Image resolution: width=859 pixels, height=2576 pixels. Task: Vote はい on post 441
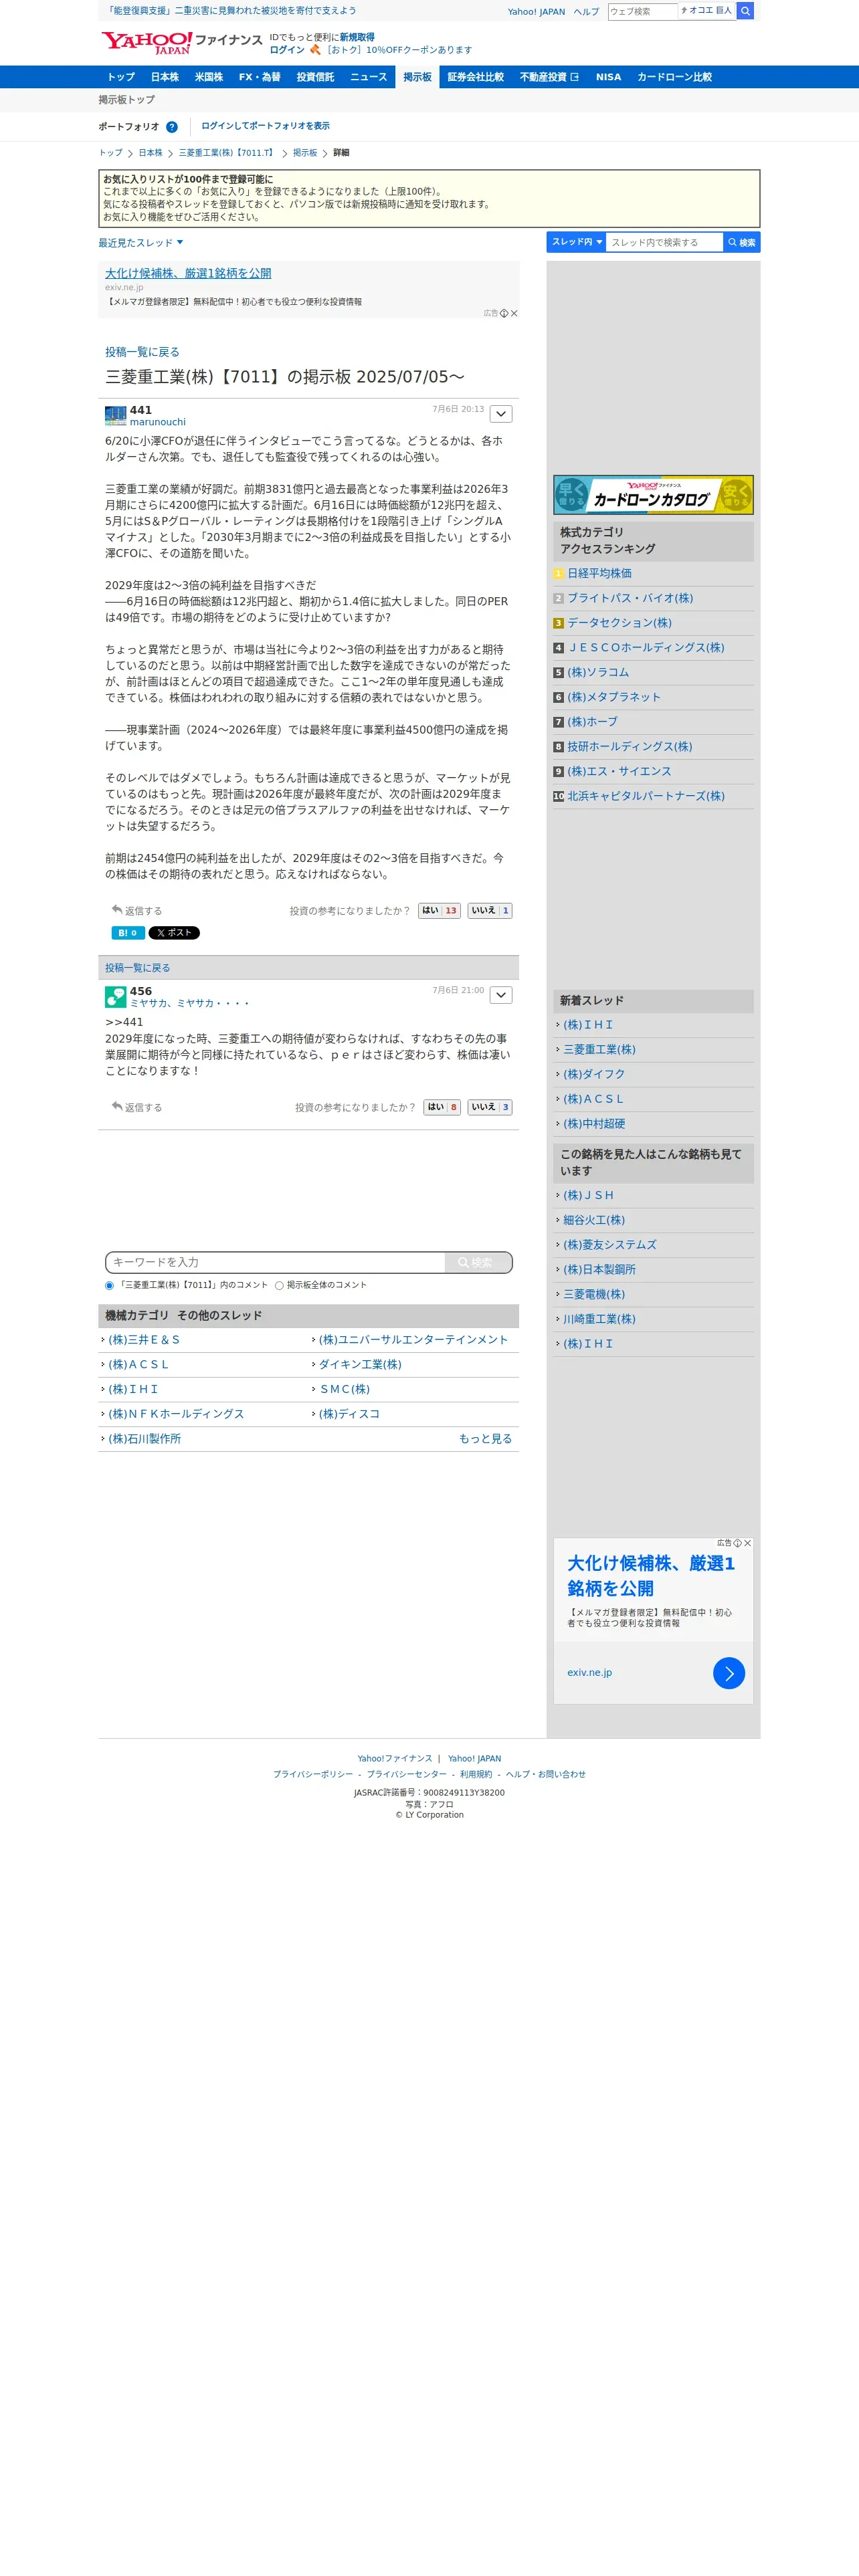click(439, 910)
